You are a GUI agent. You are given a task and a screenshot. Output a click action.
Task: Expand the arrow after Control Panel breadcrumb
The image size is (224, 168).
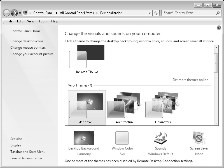[x=57, y=13]
